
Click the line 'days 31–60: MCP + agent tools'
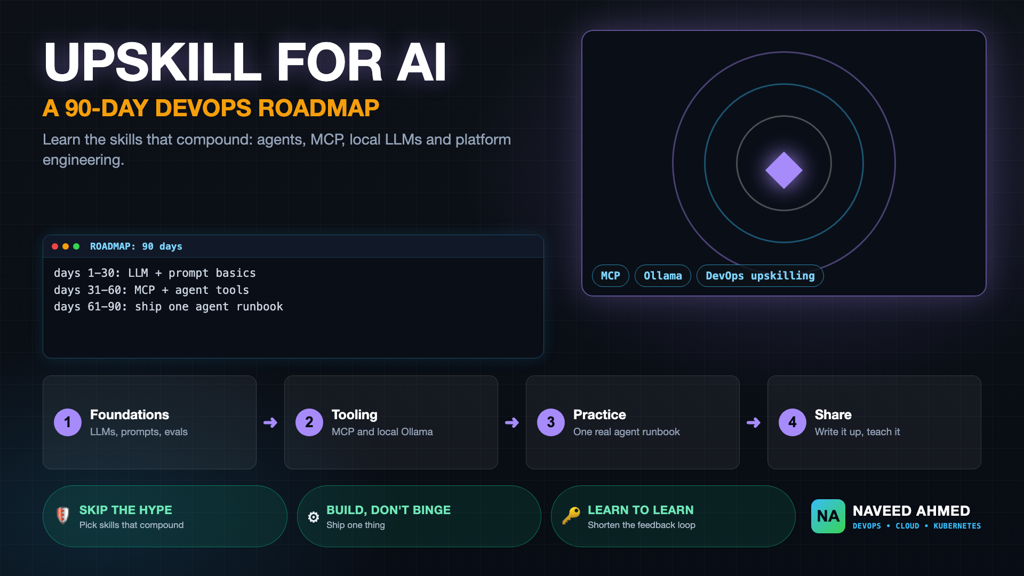pos(151,290)
